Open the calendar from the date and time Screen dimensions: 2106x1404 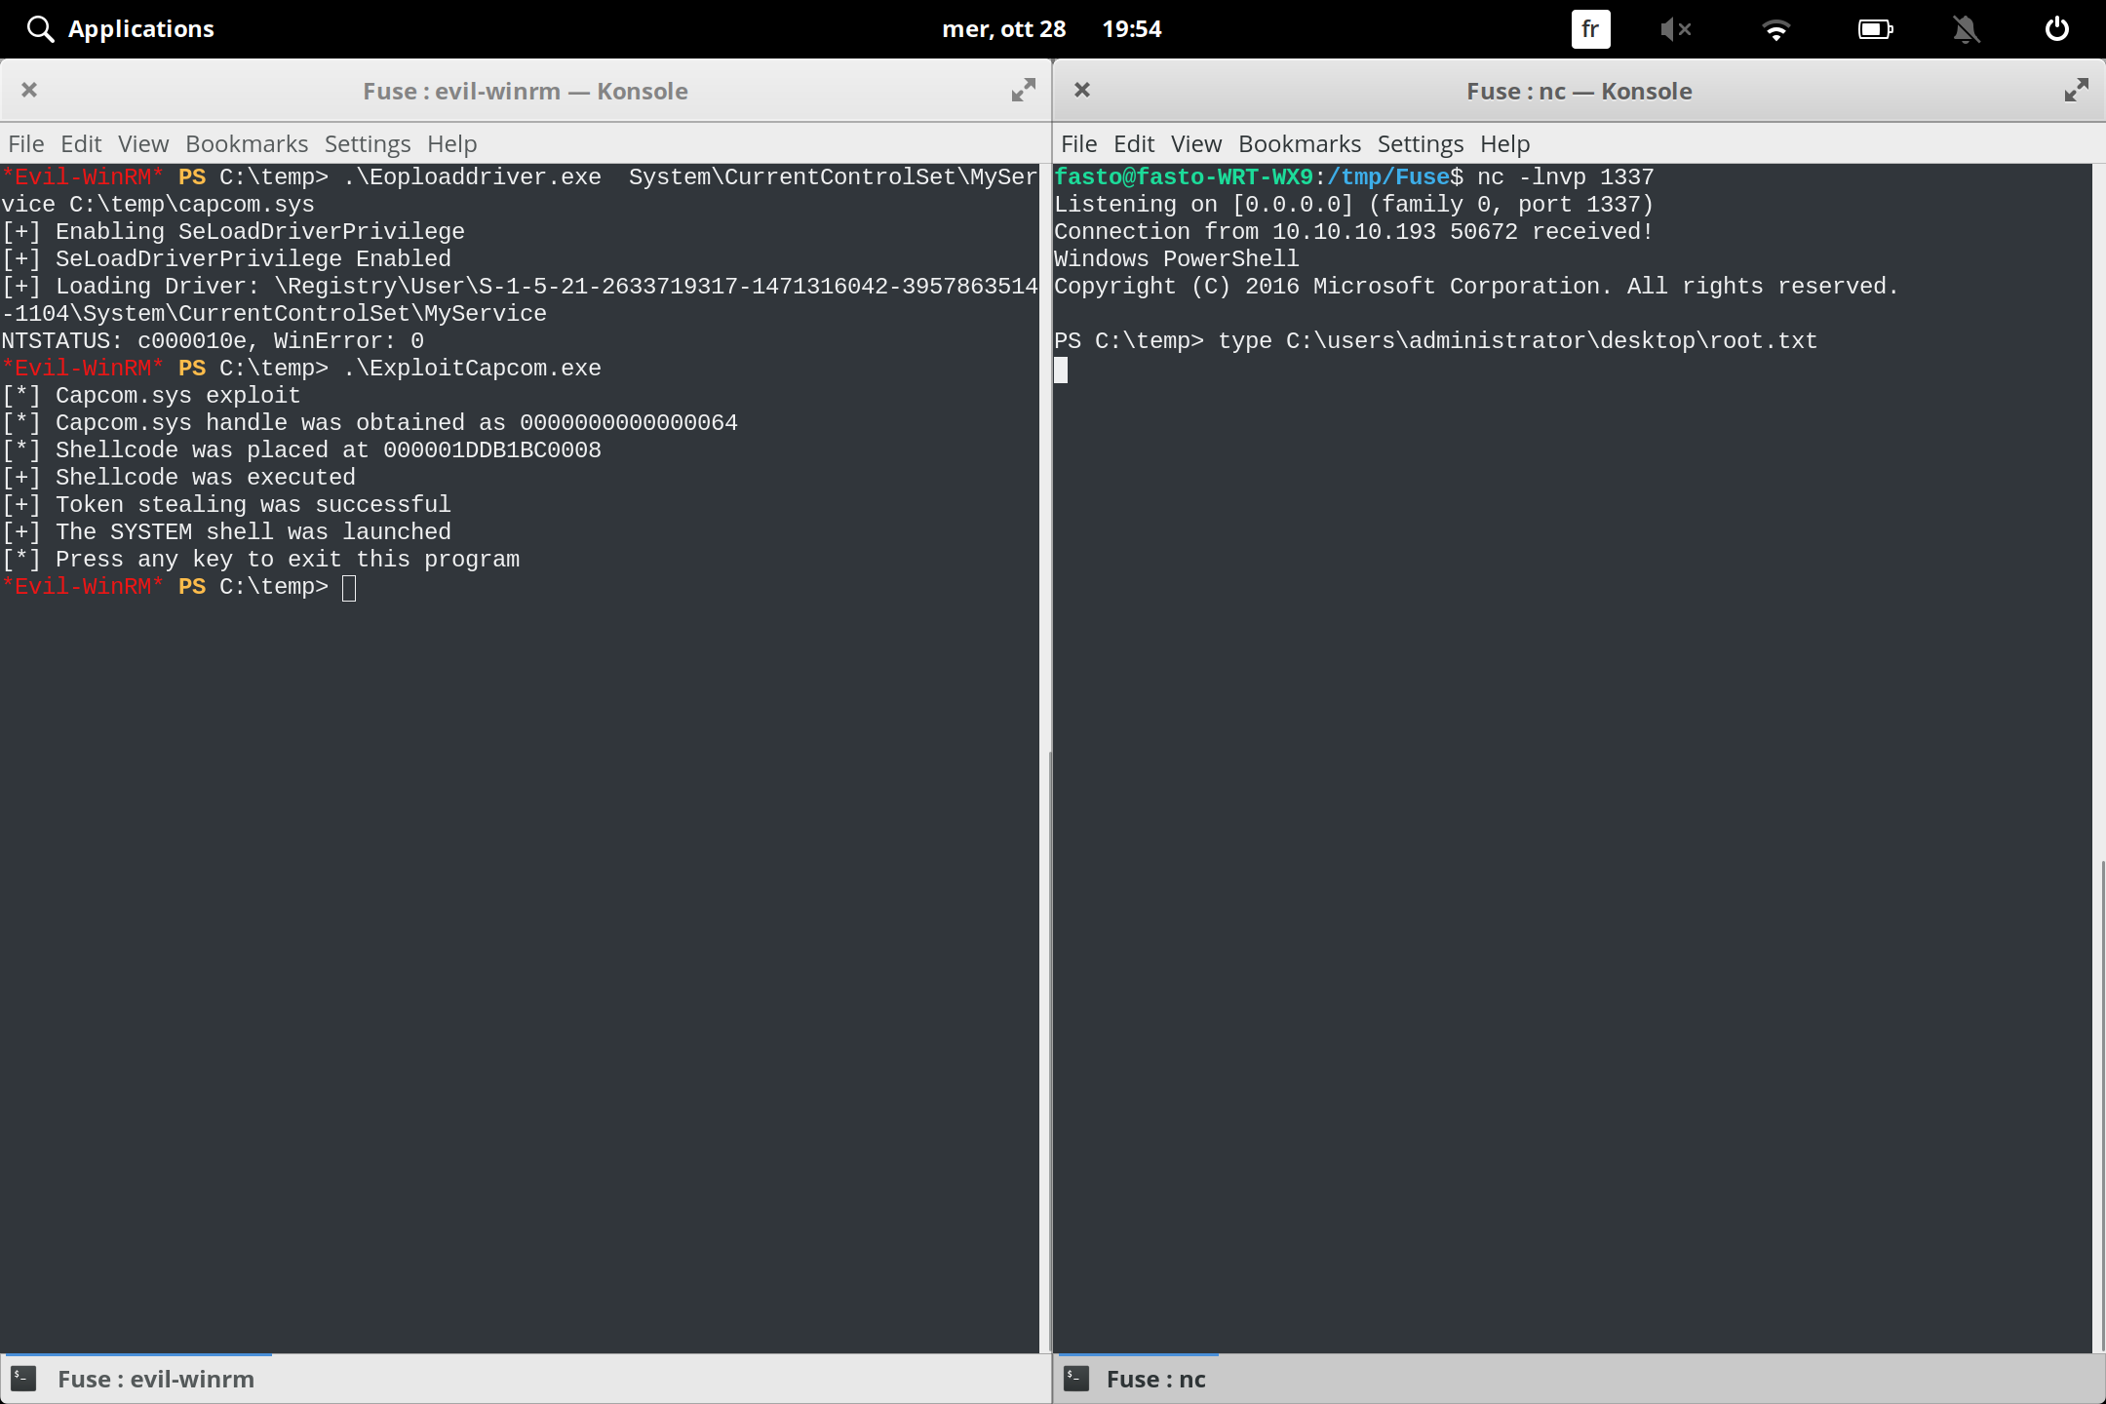[1052, 29]
